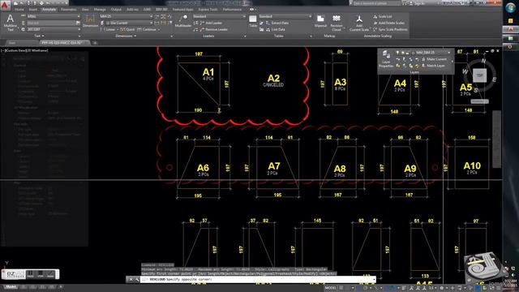519x292 pixels.
Task: Click Remove Leader
Action: tap(213, 29)
